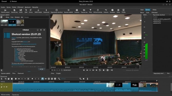This screenshot has width=172, height=96.
Task: Open the timeline hamburger menu
Action: pos(2,79)
